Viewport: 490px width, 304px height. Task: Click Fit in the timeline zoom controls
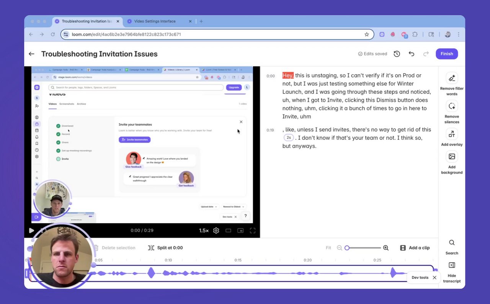pyautogui.click(x=328, y=248)
